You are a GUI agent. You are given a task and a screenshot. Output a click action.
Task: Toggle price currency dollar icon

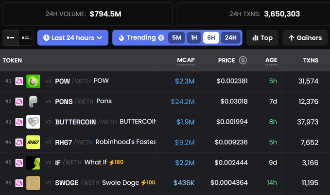pyautogui.click(x=243, y=60)
